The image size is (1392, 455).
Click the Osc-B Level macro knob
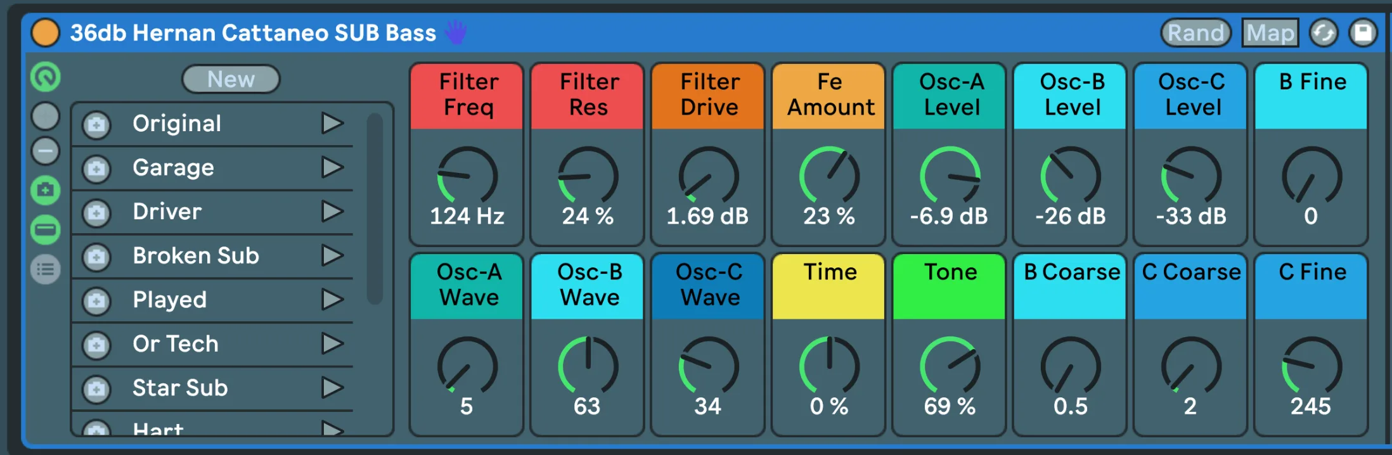coord(1071,176)
